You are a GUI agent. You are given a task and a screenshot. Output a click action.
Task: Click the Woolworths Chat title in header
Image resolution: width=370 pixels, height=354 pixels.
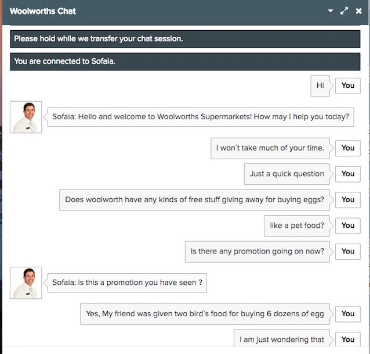(43, 11)
